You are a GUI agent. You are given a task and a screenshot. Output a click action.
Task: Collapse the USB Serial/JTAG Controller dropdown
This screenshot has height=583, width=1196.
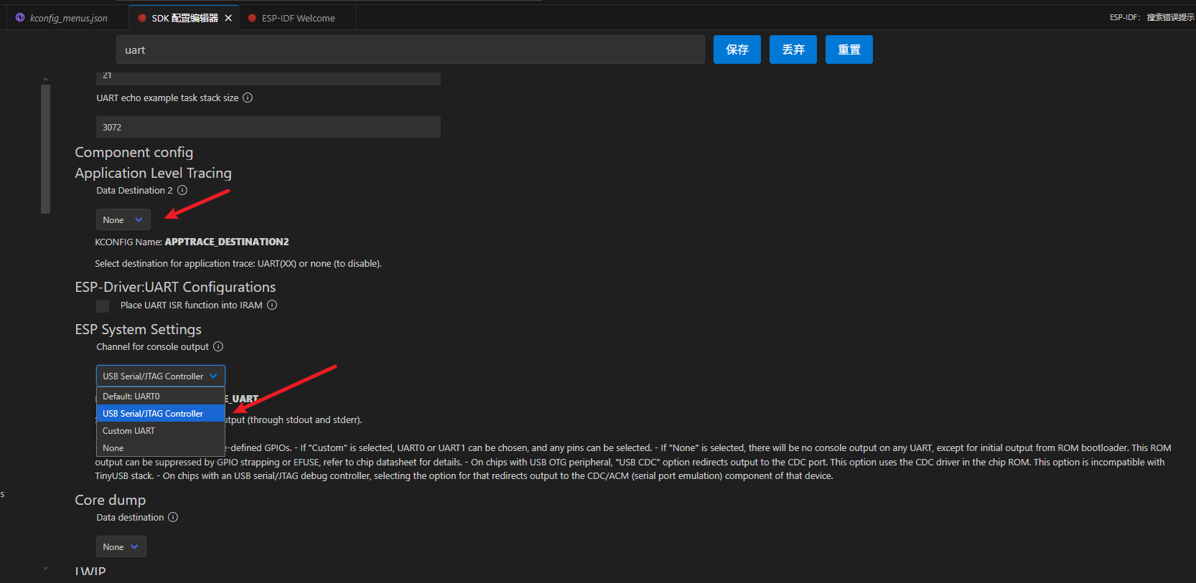pyautogui.click(x=160, y=376)
